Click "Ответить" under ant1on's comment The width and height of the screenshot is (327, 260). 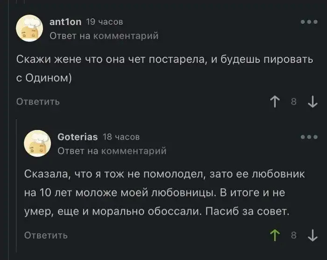click(38, 101)
